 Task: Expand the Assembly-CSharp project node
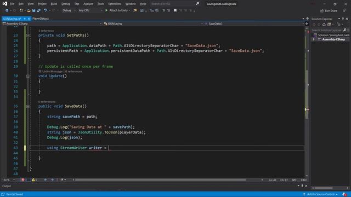click(x=314, y=39)
